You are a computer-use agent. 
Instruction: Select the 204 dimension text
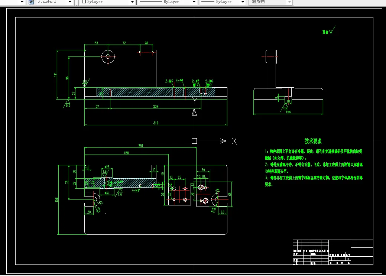click(x=156, y=106)
